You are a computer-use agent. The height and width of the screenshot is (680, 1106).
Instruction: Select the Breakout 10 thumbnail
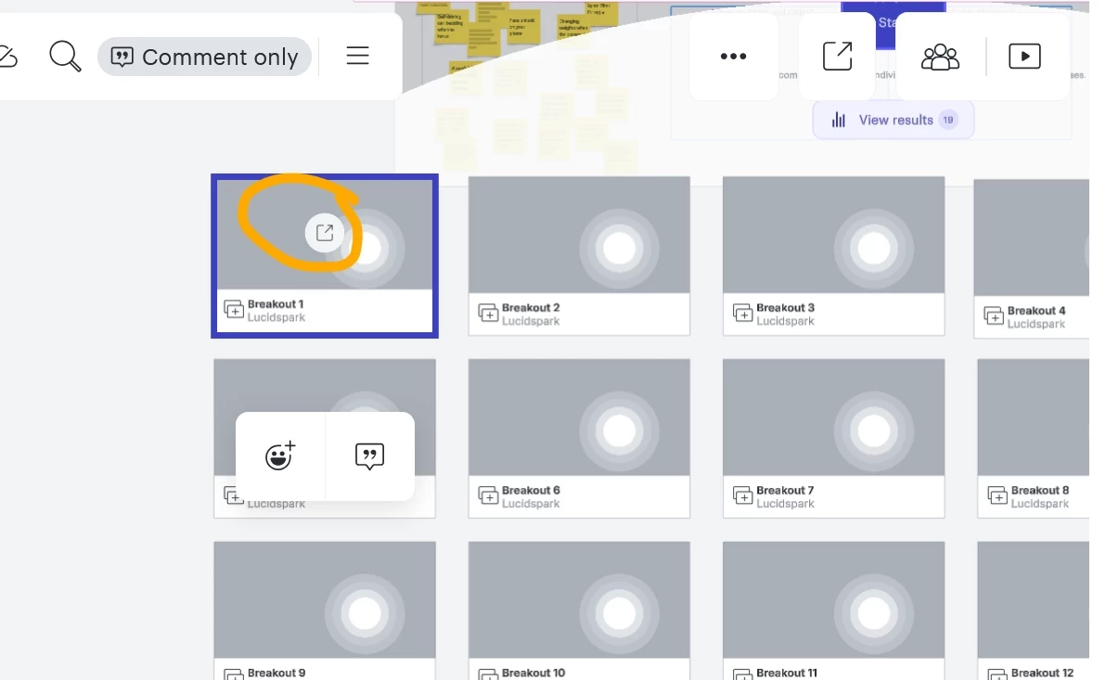579,600
